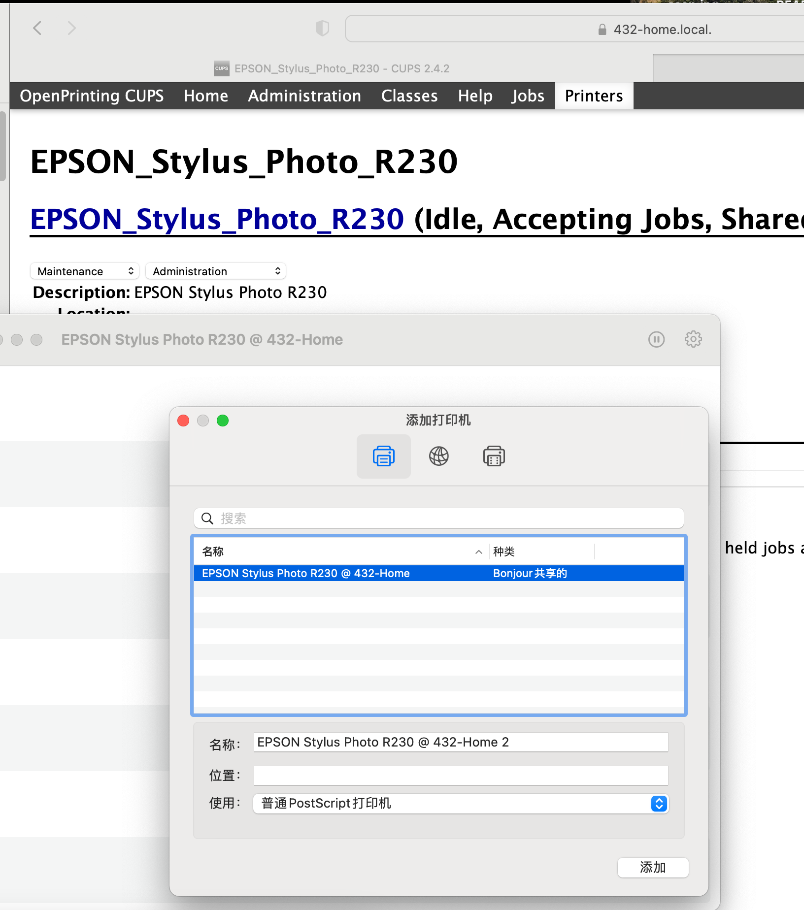Edit the 名称 name field
Screen dimensions: 804x910
point(461,742)
